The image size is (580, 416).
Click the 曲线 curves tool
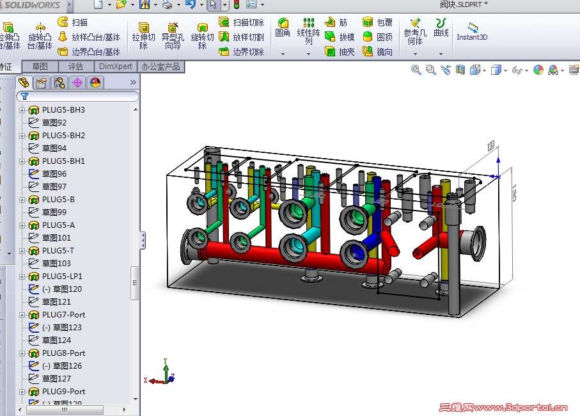pyautogui.click(x=441, y=28)
